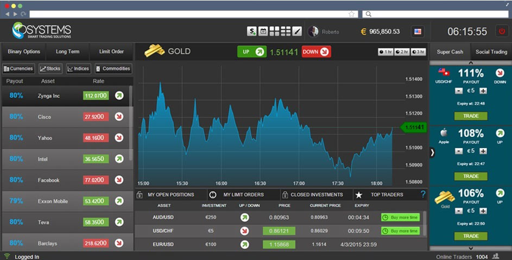This screenshot has width=512, height=260.
Task: Buy more time for AUD/USD position
Action: coord(400,217)
